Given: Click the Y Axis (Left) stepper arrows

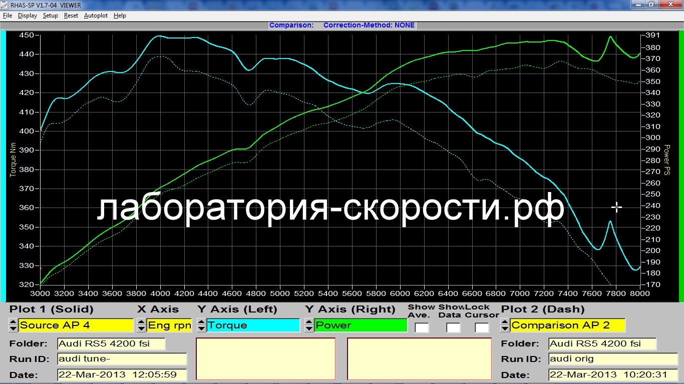Looking at the screenshot, I should pyautogui.click(x=201, y=325).
